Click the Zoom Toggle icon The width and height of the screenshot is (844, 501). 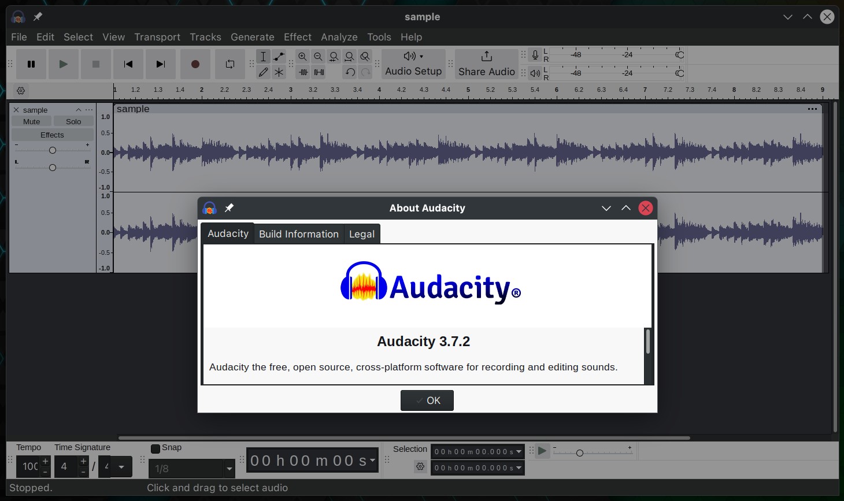(x=365, y=57)
